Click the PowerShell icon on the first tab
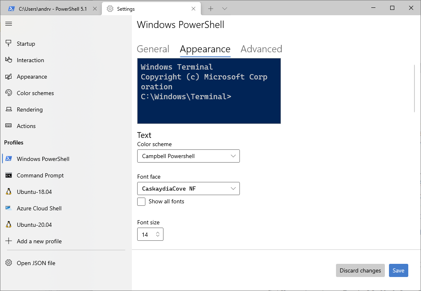 (x=11, y=9)
